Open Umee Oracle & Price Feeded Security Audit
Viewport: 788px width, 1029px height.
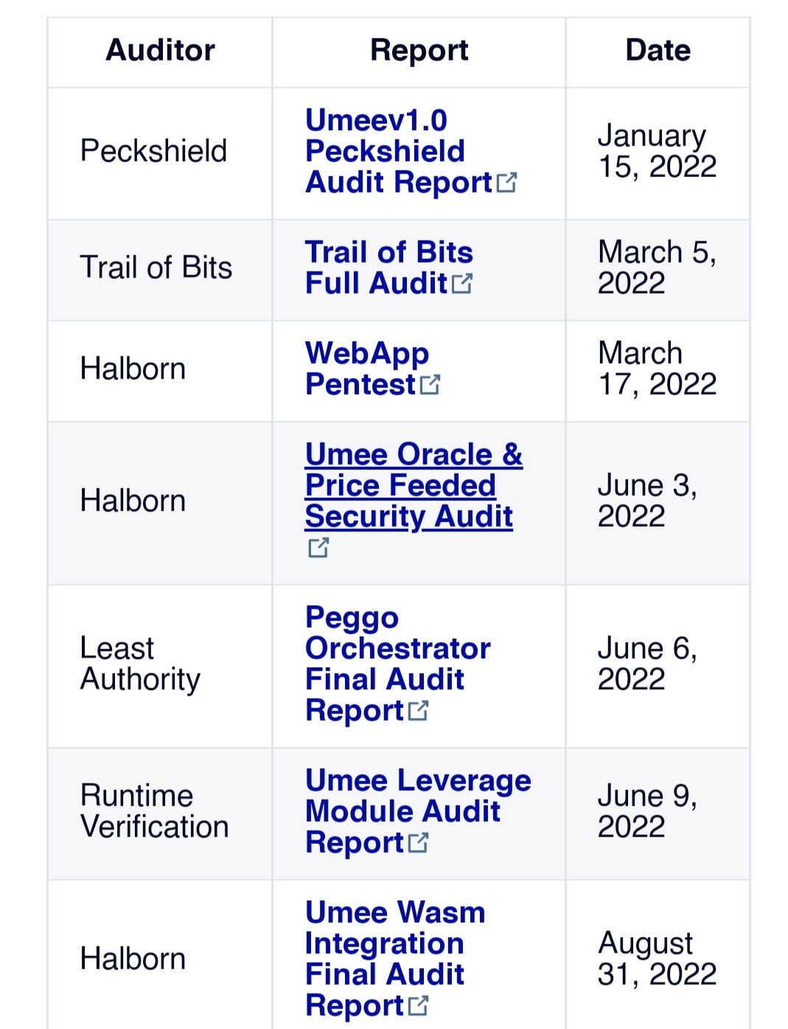[x=414, y=485]
